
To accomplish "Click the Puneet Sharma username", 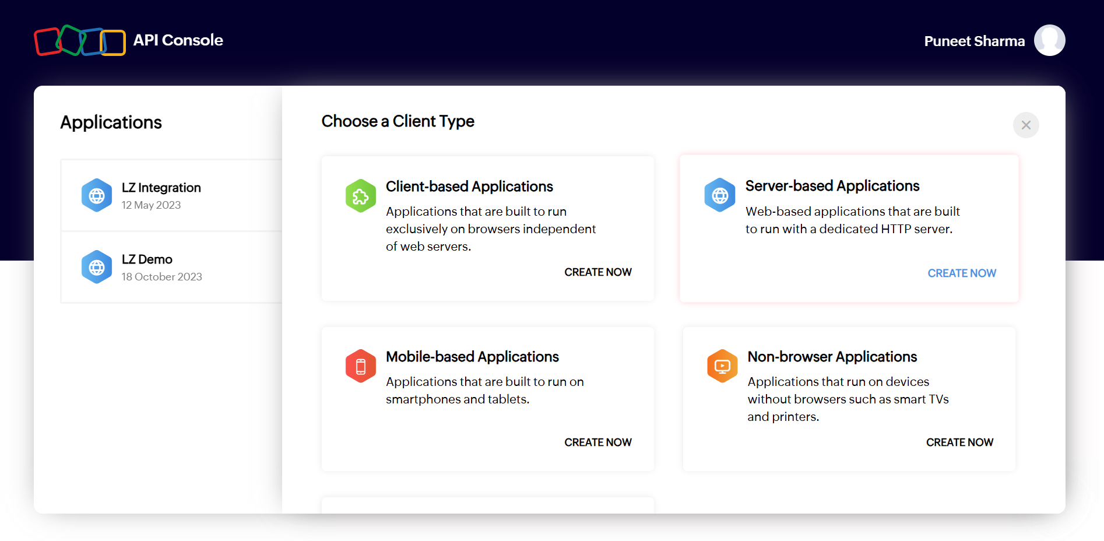I will (x=974, y=41).
